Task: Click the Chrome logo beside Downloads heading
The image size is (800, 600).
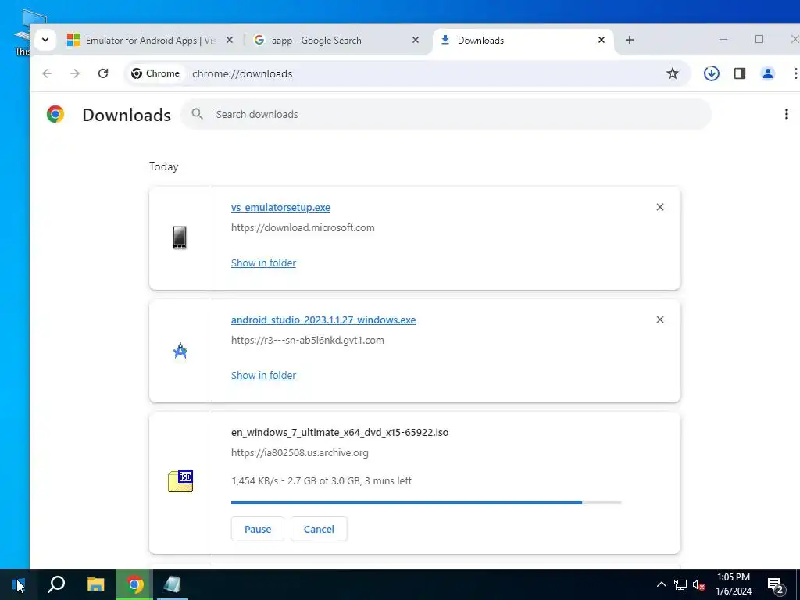Action: pos(55,114)
